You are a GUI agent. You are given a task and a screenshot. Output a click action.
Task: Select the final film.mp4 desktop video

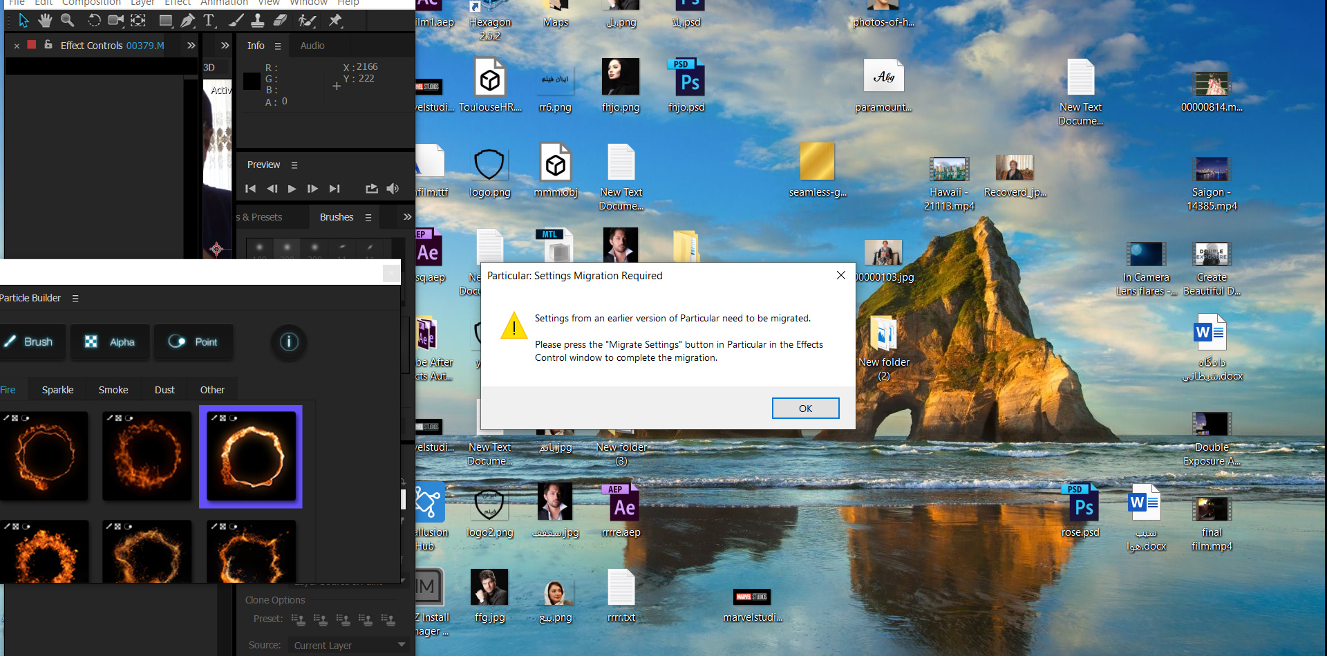1212,524
